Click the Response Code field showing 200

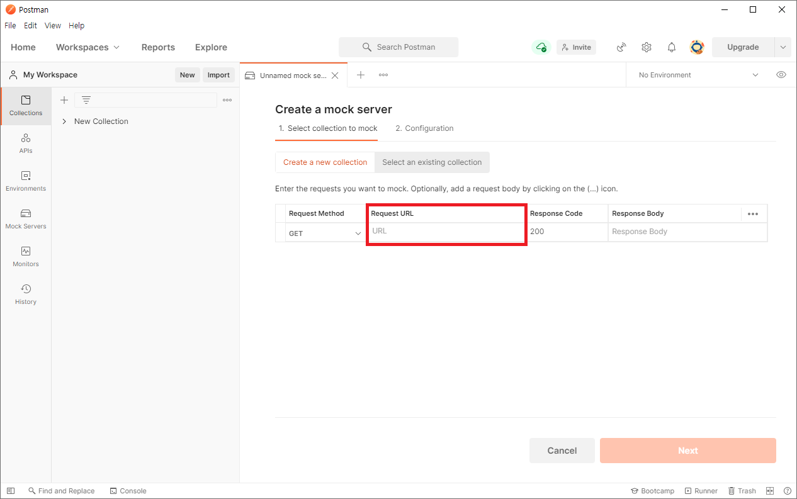pos(567,232)
